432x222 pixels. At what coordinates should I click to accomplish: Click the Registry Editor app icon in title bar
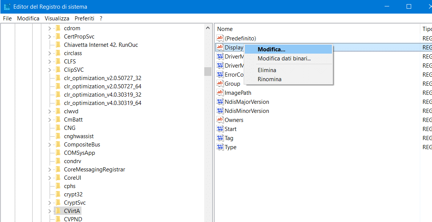point(7,6)
